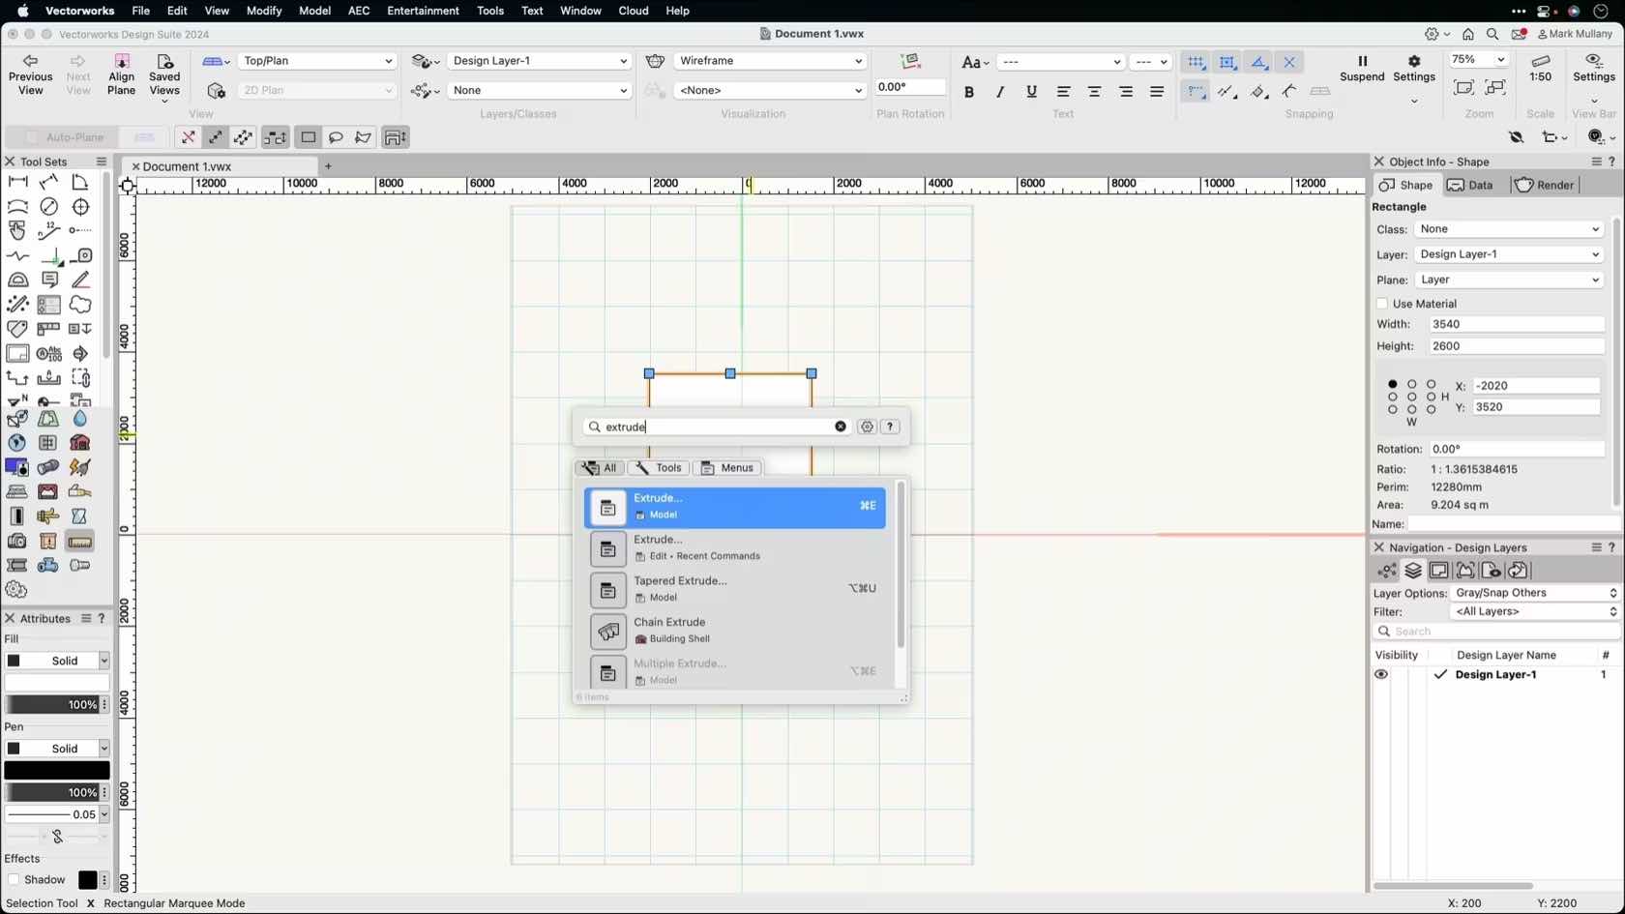Open Top/Plan view dropdown

point(317,61)
